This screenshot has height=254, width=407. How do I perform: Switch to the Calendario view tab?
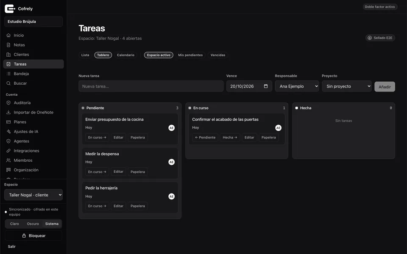125,55
